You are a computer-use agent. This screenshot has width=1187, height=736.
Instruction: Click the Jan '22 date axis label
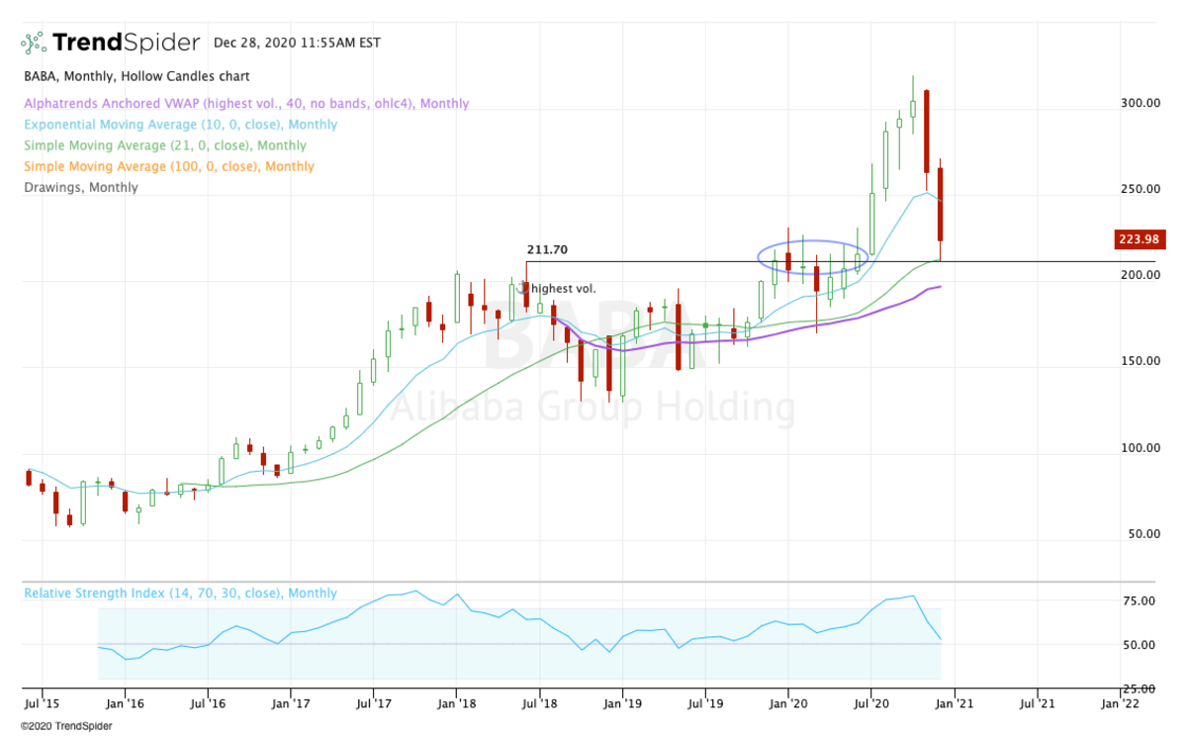tap(1120, 703)
